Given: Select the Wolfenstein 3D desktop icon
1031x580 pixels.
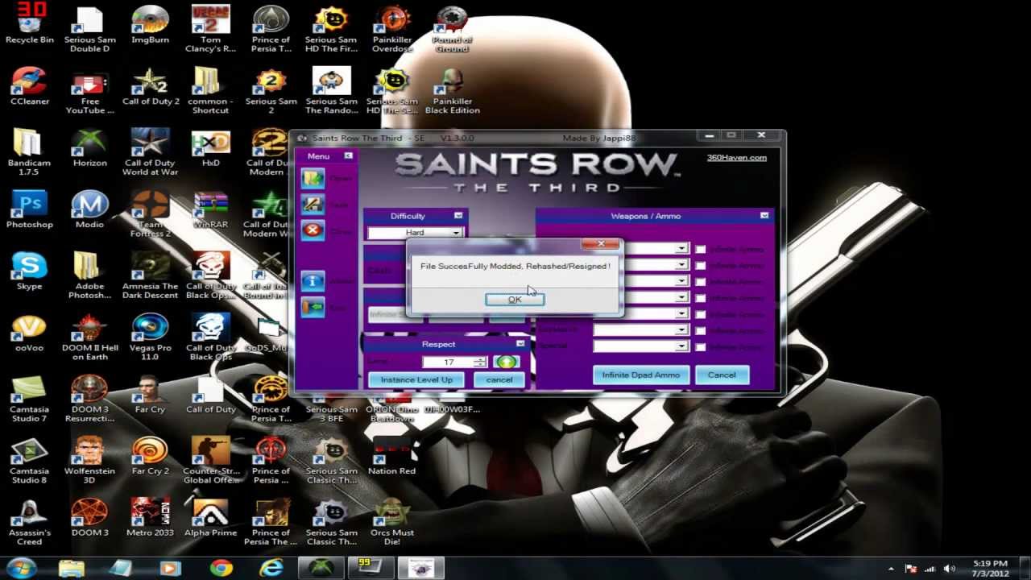Looking at the screenshot, I should [89, 461].
